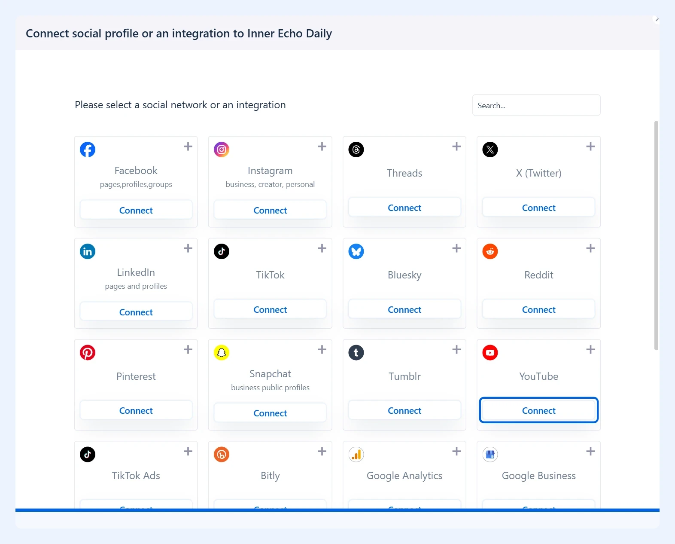This screenshot has height=544, width=675.
Task: Select the Threads logo icon
Action: point(356,150)
